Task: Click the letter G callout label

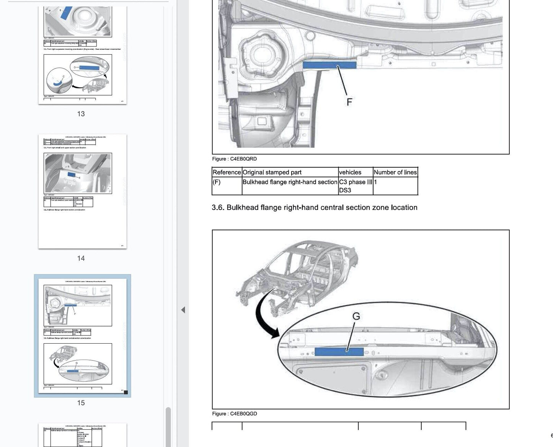Action: coord(356,316)
